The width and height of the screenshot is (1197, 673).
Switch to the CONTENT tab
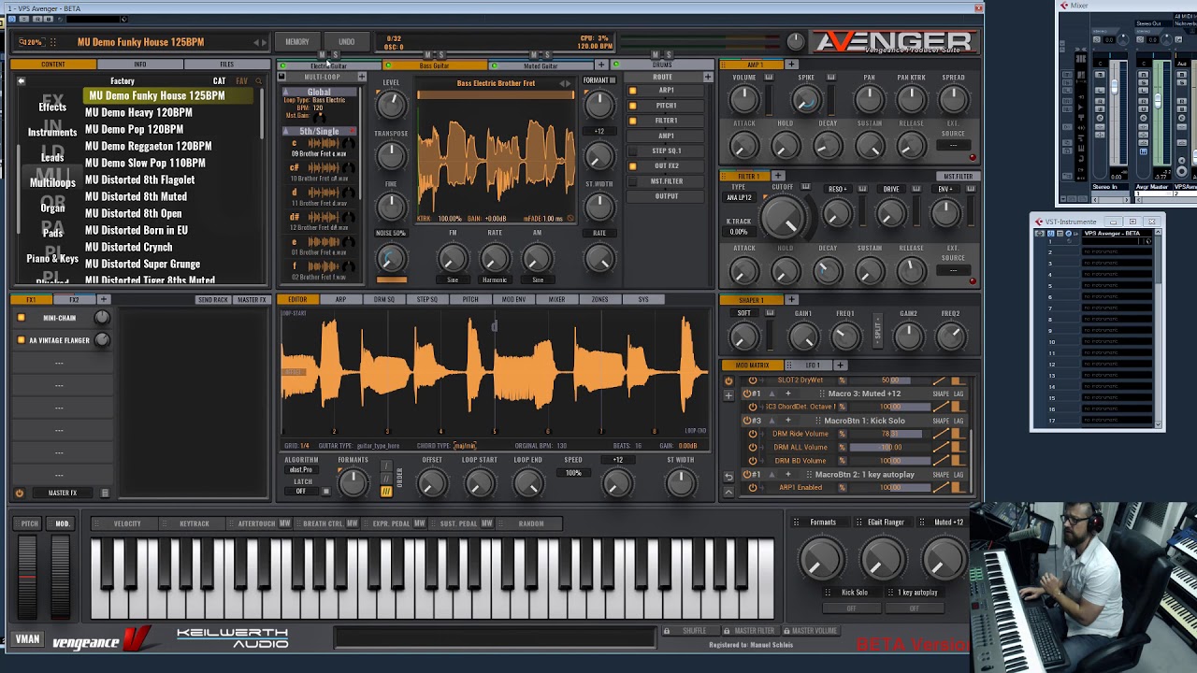pos(53,64)
